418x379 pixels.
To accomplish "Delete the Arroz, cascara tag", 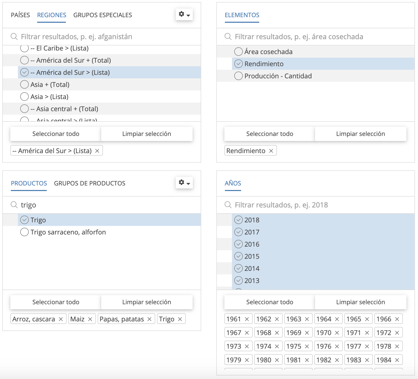I will click(61, 319).
